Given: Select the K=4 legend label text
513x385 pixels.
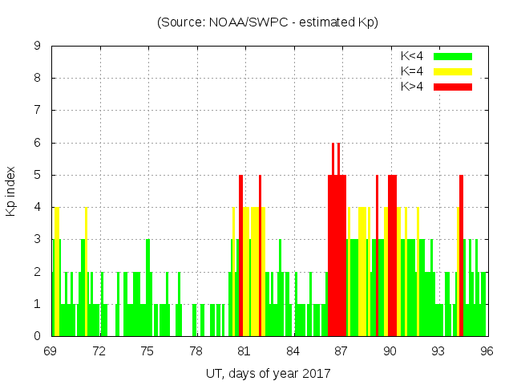Looking at the screenshot, I should pyautogui.click(x=412, y=71).
